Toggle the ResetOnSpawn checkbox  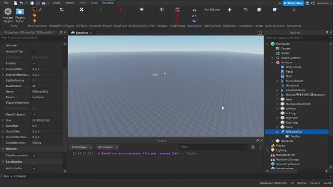(x=34, y=114)
